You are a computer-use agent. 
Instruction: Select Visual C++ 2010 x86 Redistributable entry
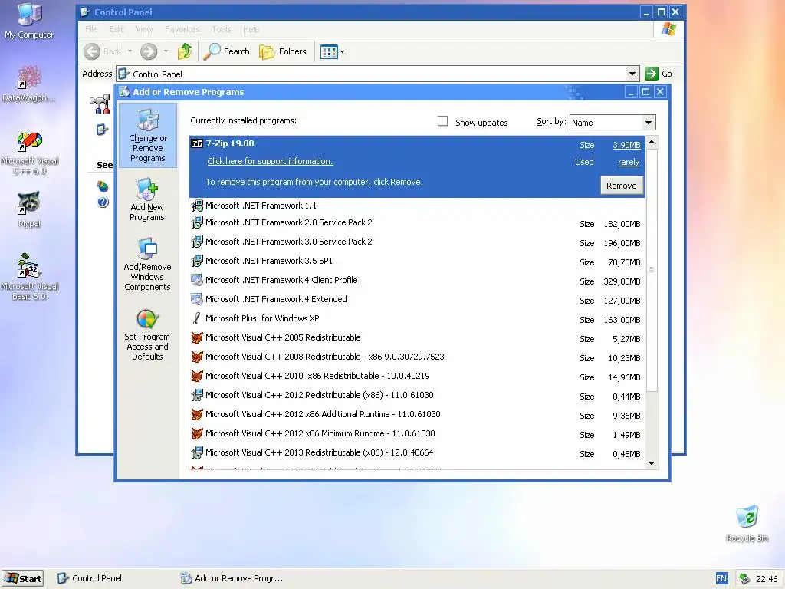tap(418, 376)
